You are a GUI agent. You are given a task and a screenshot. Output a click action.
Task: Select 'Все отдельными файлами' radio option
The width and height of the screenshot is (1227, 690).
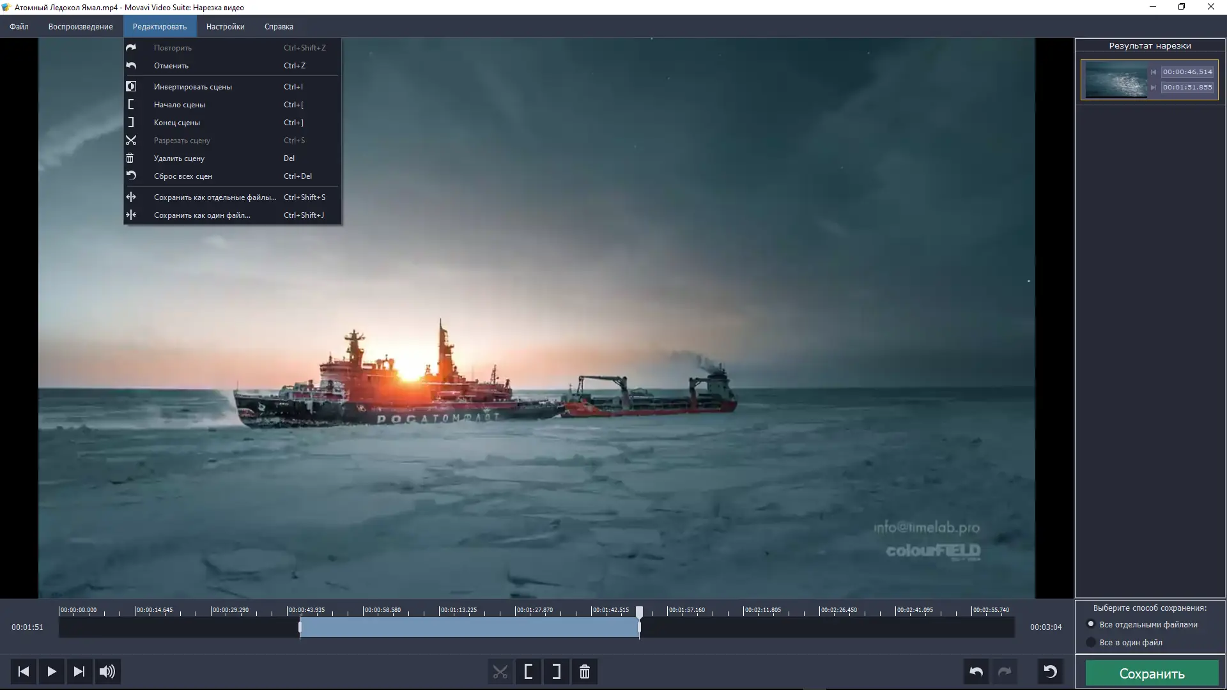pos(1092,625)
